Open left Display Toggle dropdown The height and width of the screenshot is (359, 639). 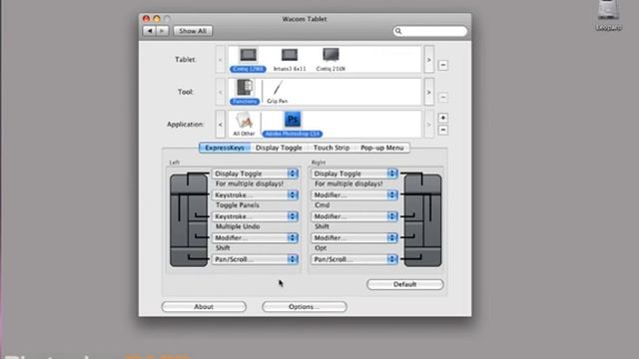256,174
